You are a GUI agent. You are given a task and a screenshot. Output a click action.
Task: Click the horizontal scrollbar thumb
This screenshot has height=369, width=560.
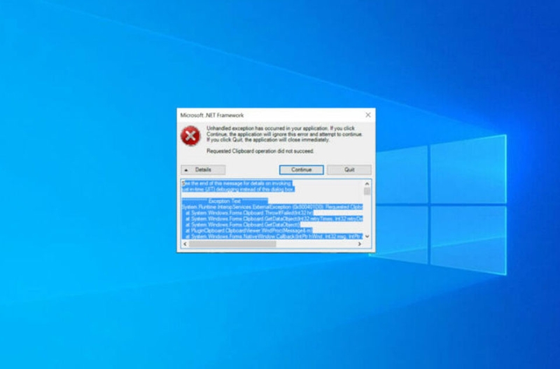click(232, 244)
